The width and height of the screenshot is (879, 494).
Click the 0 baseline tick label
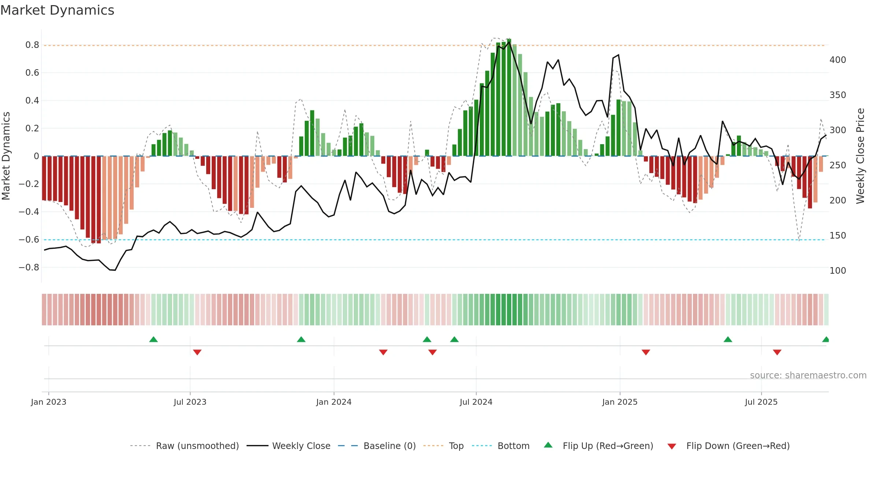36,156
